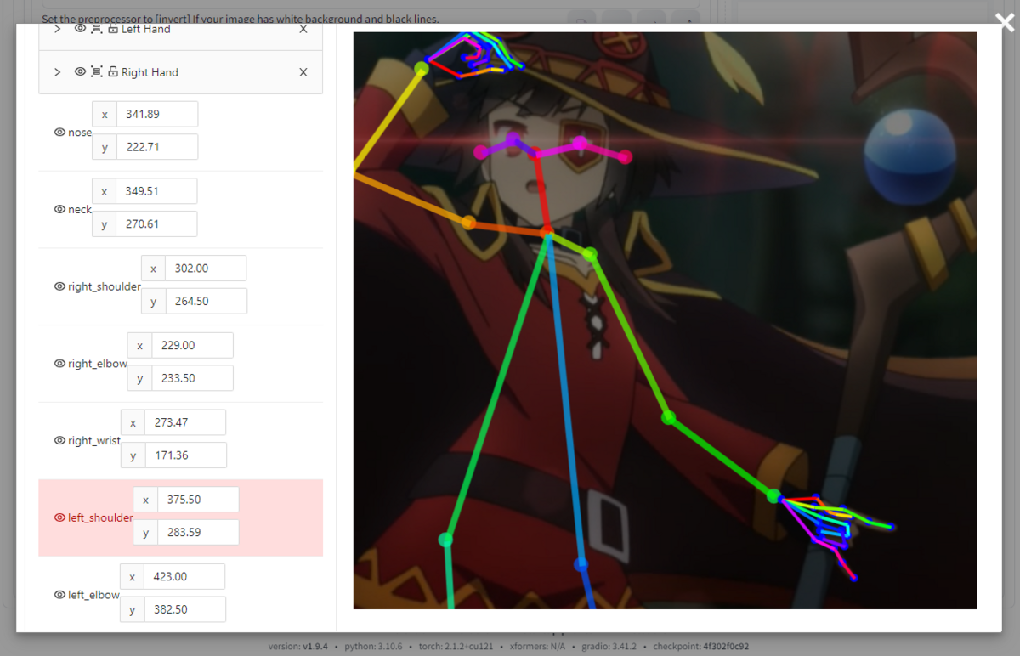Viewport: 1020px width, 656px height.
Task: Edit the right_wrist y value 171.36
Action: (185, 455)
